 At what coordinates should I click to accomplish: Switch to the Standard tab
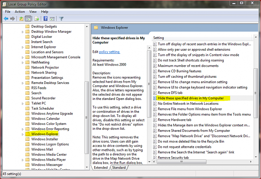pyautogui.click(x=119, y=168)
